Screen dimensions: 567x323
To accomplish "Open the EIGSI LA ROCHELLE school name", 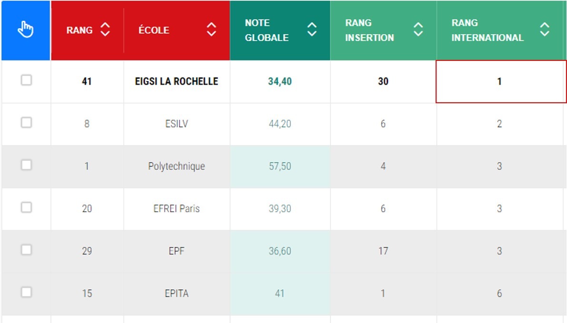I will click(x=177, y=81).
